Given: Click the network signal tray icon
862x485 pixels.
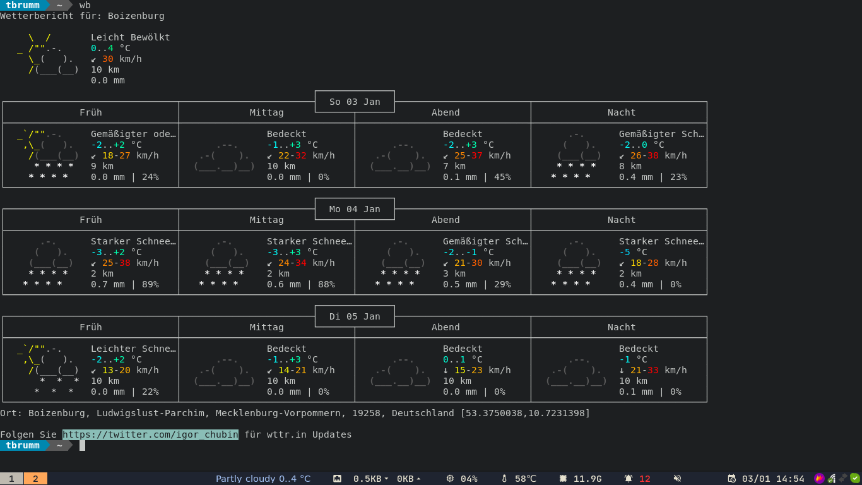Looking at the screenshot, I should [832, 479].
